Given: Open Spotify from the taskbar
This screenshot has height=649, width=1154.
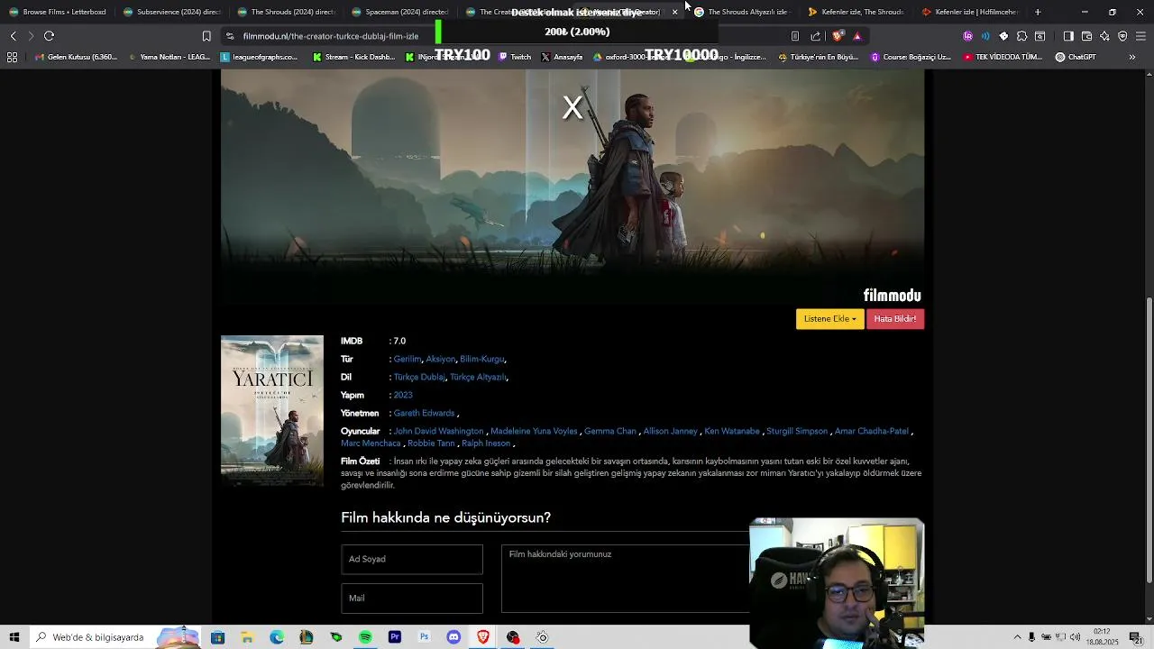Looking at the screenshot, I should (x=365, y=637).
